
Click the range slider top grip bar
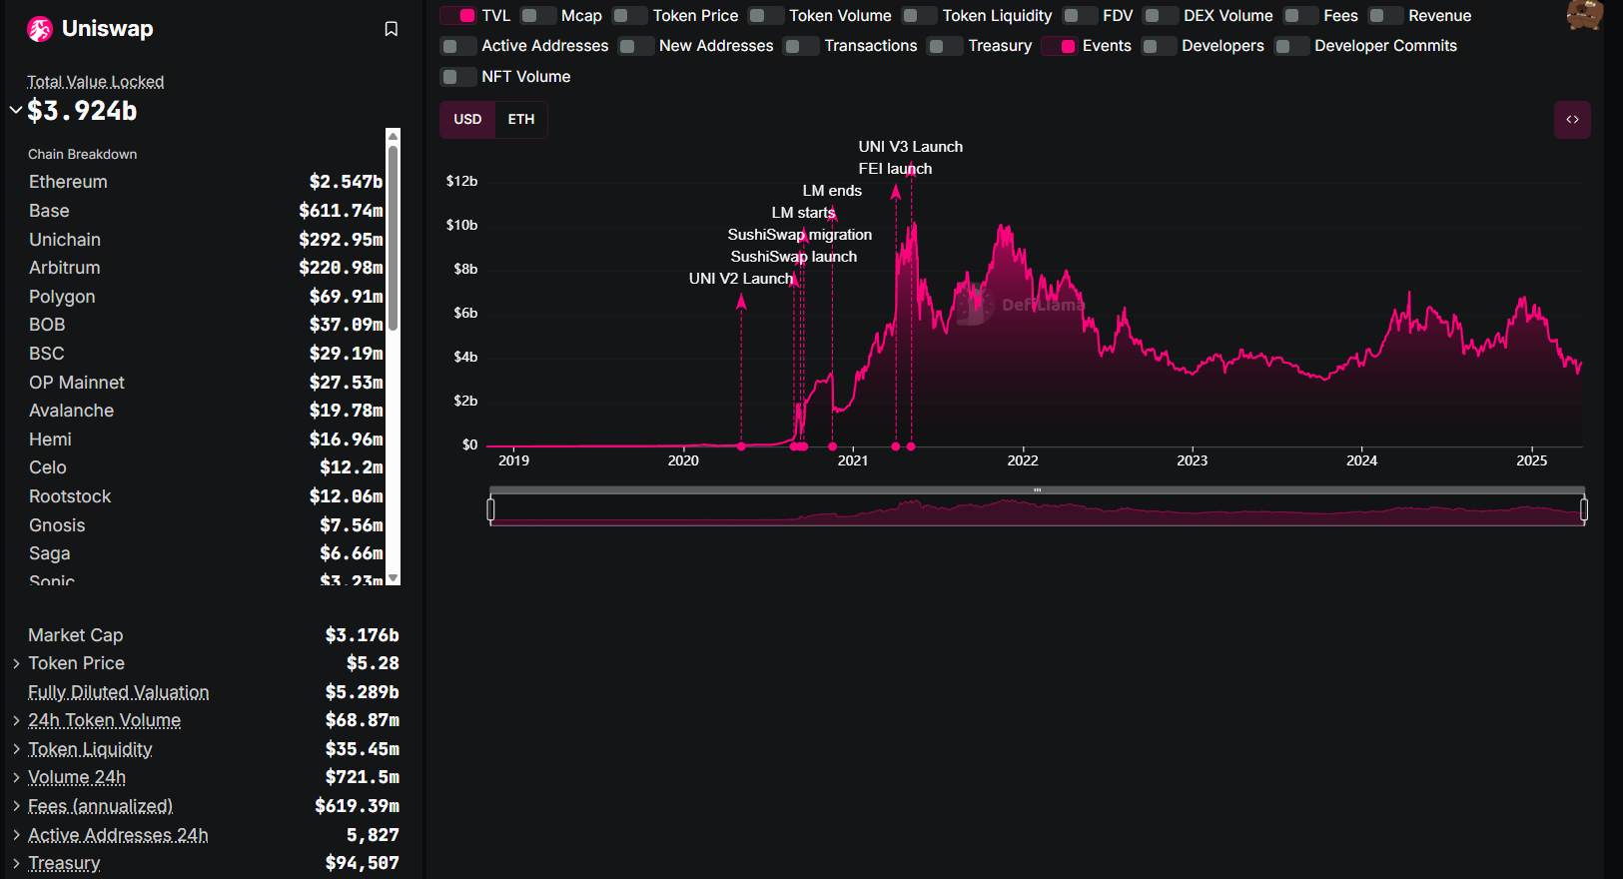tap(1037, 489)
